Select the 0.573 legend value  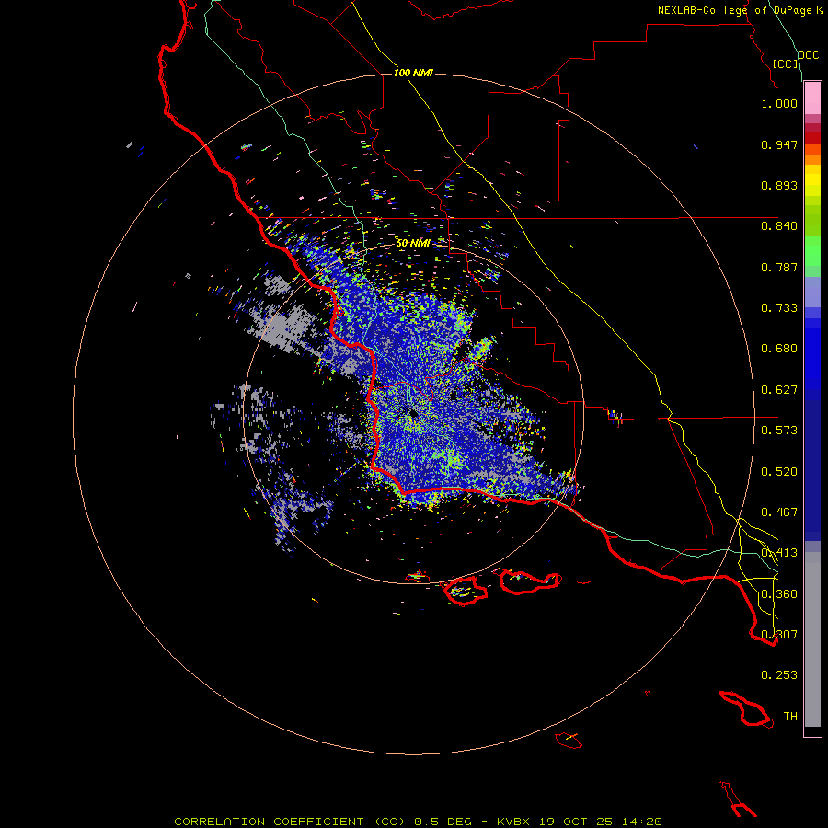(779, 431)
